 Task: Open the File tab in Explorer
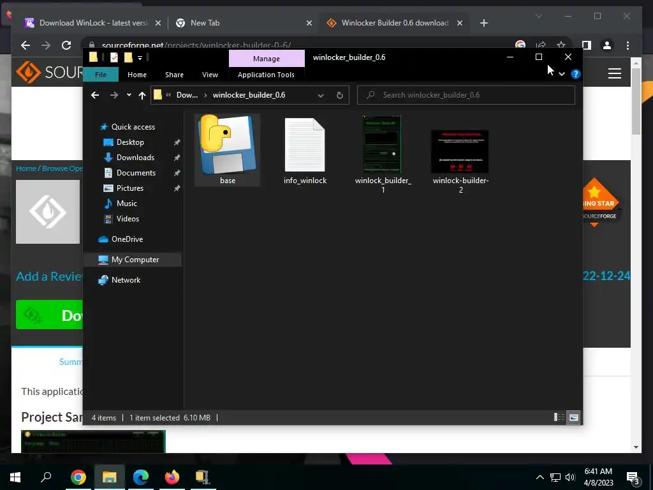[101, 75]
